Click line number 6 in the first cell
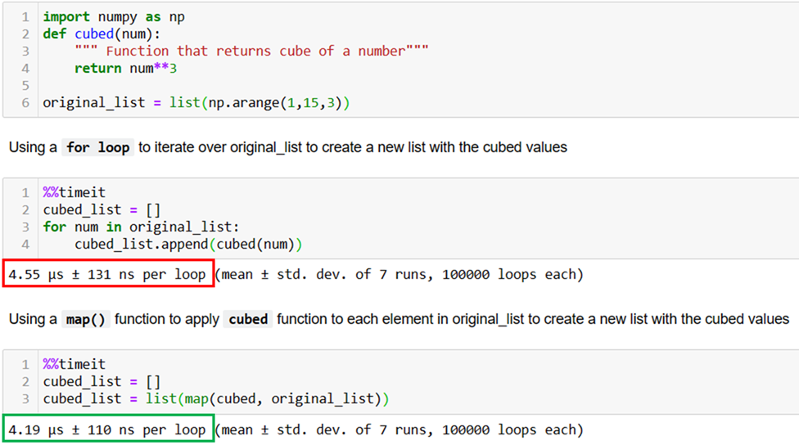Viewport: 799px width, 445px height. 25,103
